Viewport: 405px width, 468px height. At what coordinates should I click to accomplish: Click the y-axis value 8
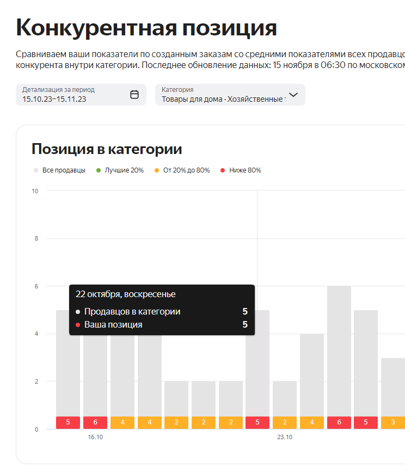(x=36, y=238)
